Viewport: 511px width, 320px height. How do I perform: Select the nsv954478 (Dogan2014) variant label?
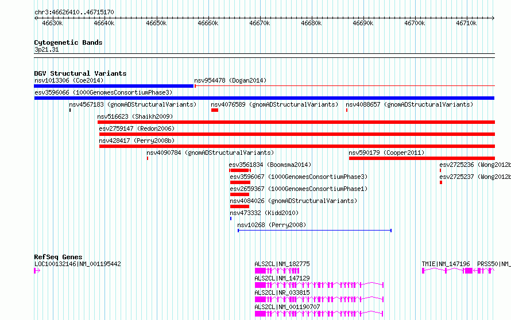point(230,80)
